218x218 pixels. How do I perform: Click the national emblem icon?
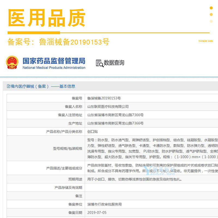coord(12,62)
